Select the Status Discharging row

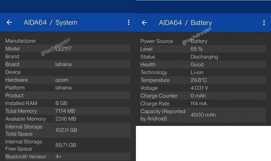click(203, 57)
